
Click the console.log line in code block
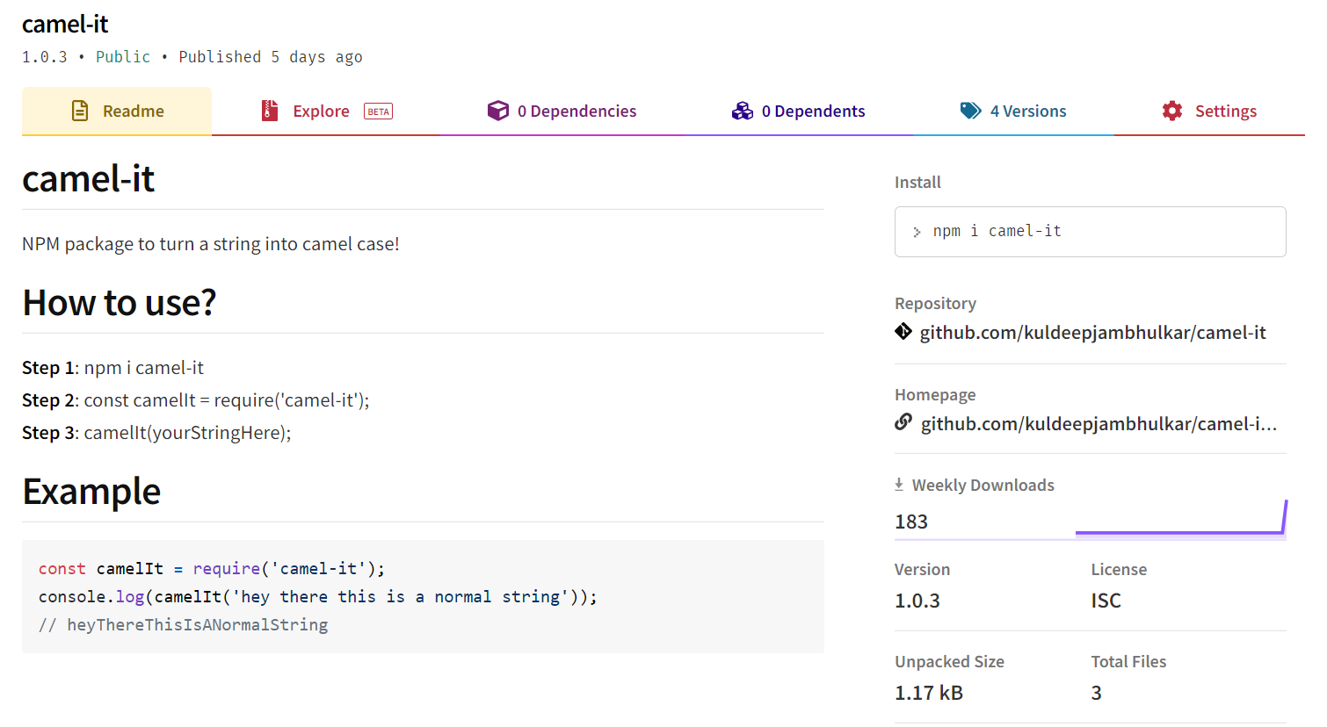coord(318,597)
